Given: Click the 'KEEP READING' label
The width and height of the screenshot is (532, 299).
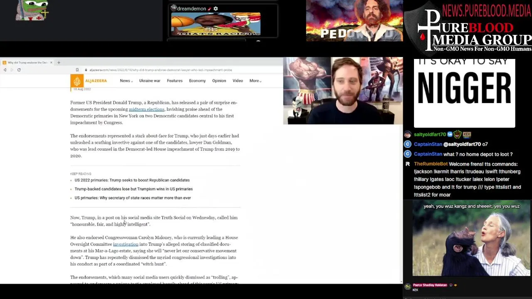Looking at the screenshot, I should pos(81,174).
